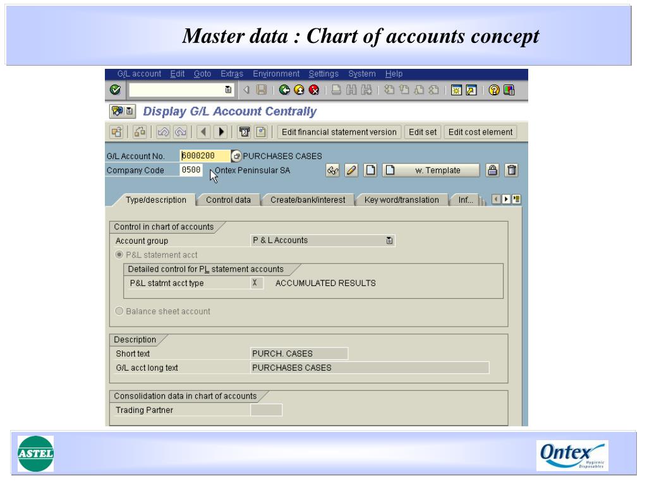
Task: Click the red Cancel icon
Action: coord(313,90)
